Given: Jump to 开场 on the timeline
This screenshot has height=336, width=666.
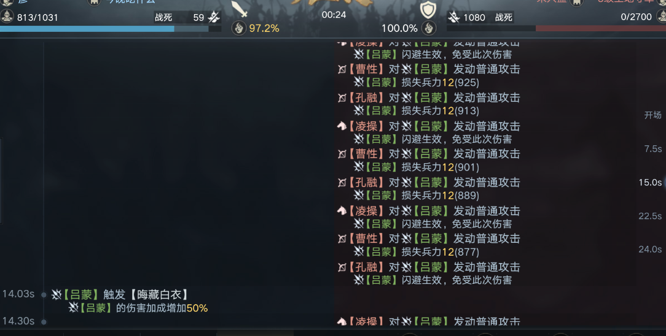Looking at the screenshot, I should pyautogui.click(x=652, y=115).
